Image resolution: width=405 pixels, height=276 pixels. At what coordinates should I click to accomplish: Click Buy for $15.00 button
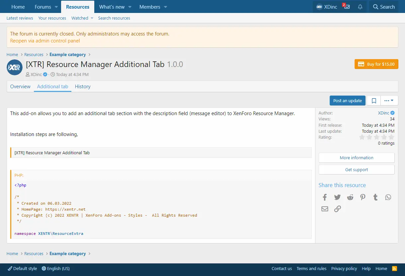pyautogui.click(x=376, y=64)
